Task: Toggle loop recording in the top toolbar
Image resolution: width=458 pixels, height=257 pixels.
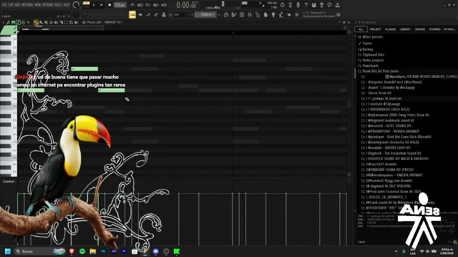Action: [x=164, y=5]
